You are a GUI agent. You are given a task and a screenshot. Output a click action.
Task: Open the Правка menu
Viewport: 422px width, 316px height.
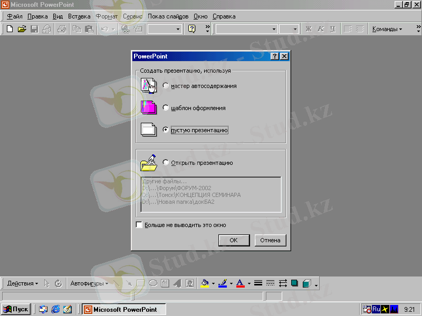click(37, 16)
